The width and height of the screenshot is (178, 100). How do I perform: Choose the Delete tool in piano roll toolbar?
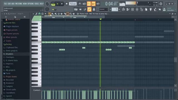(x=59, y=14)
